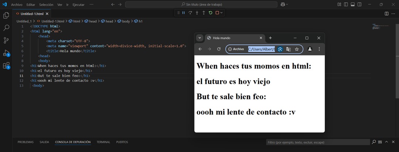This screenshot has height=152, width=399.
Task: Open the Search view in activity bar
Action: click(x=6, y=28)
